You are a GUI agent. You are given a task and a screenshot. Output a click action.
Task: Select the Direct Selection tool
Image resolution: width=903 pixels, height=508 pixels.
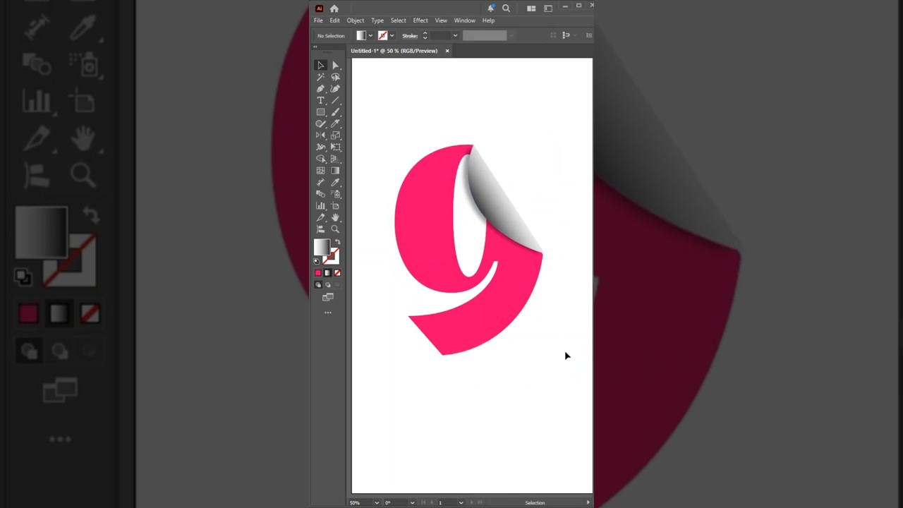click(x=335, y=65)
